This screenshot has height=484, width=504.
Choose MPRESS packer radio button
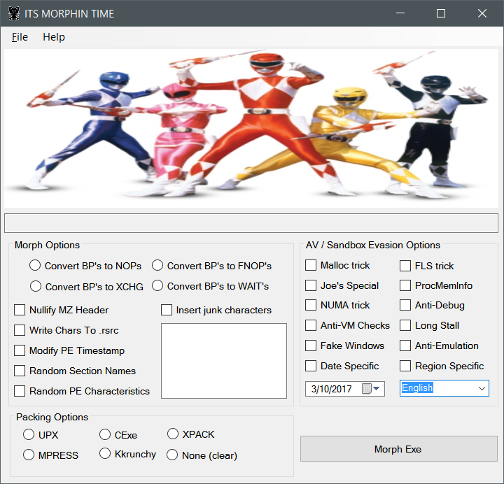pyautogui.click(x=29, y=455)
